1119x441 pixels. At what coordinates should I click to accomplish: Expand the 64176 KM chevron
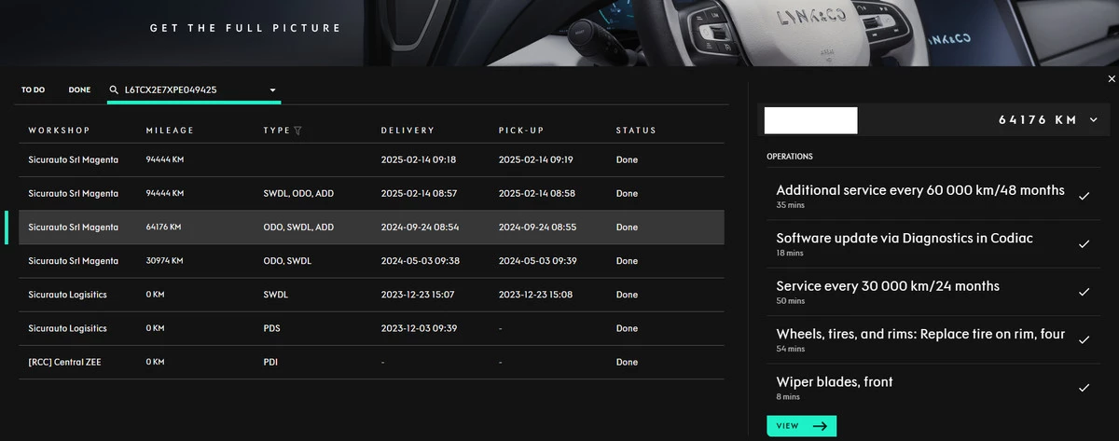coord(1093,120)
